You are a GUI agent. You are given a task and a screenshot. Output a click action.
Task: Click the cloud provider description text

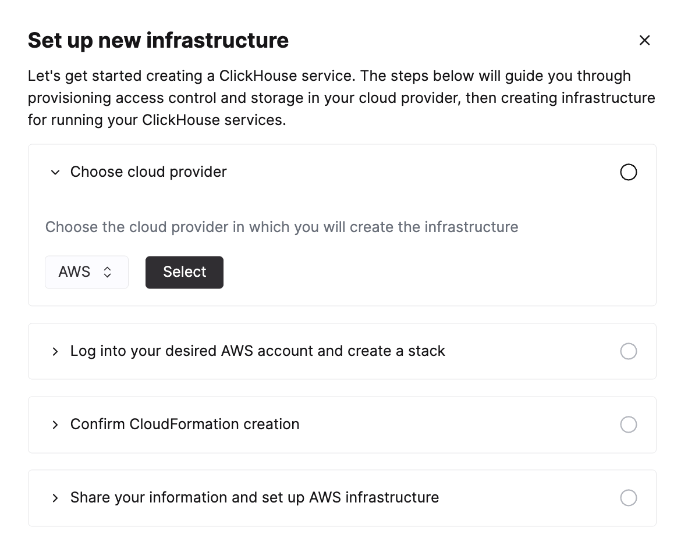pos(282,227)
